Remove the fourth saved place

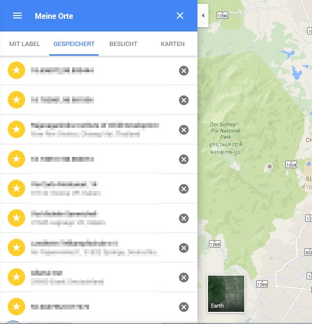point(184,159)
